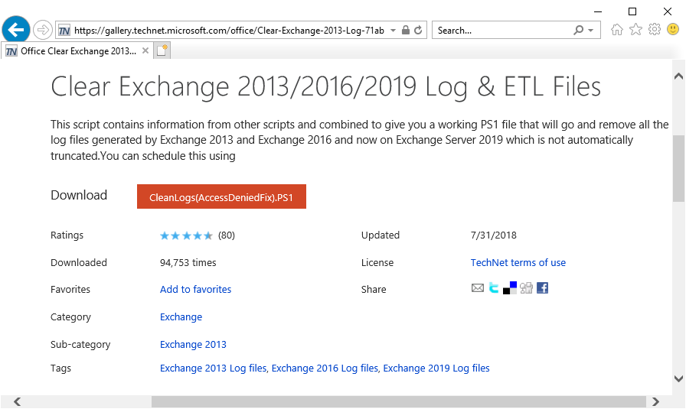Image resolution: width=686 pixels, height=409 pixels.
Task: Open the Exchange 2016 Log files tag
Action: [325, 368]
